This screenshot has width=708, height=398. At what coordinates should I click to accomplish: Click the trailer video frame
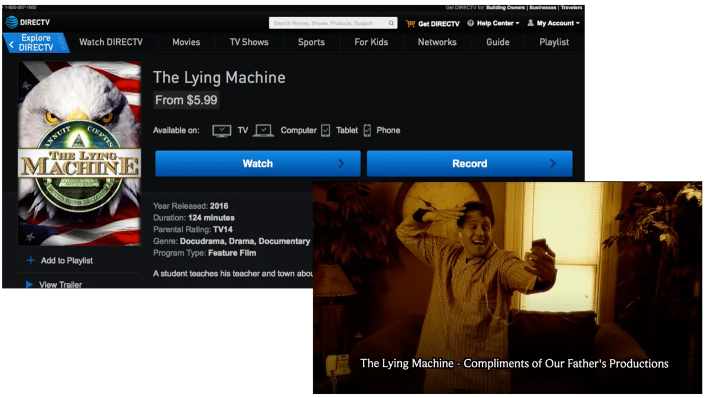[x=507, y=287]
